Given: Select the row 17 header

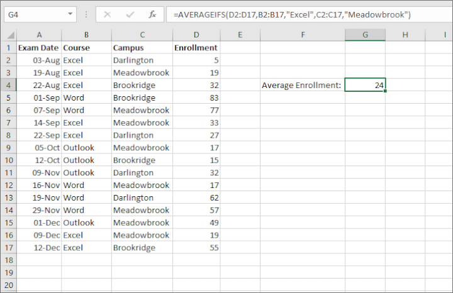Looking at the screenshot, I should pos(8,248).
